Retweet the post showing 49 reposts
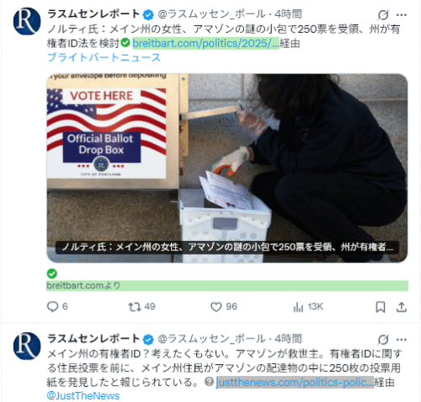The height and width of the screenshot is (402, 421). point(141,307)
